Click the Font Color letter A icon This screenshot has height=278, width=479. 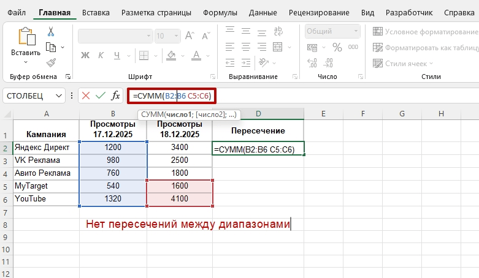(196, 55)
